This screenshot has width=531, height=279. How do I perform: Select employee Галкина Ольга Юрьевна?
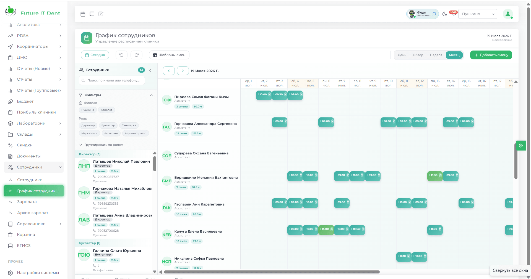[114, 260]
